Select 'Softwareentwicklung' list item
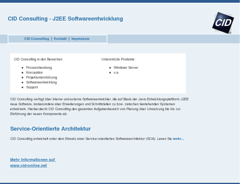Screen dimensions: 246x184 point(41,82)
